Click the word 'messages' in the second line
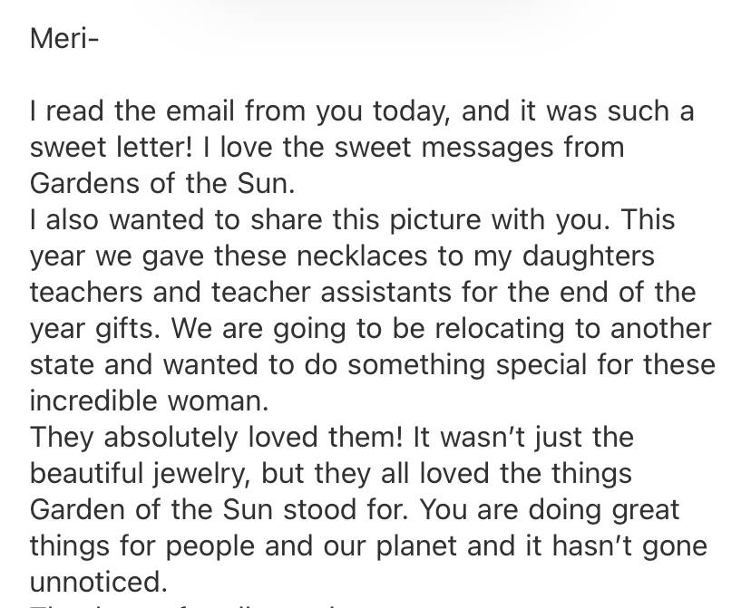Image resolution: width=751 pixels, height=608 pixels. 487,148
